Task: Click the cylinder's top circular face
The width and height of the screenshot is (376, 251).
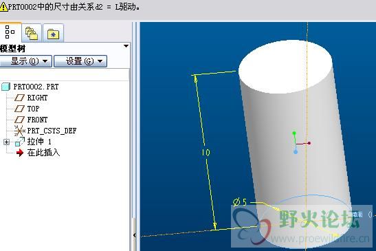Action: pyautogui.click(x=285, y=67)
